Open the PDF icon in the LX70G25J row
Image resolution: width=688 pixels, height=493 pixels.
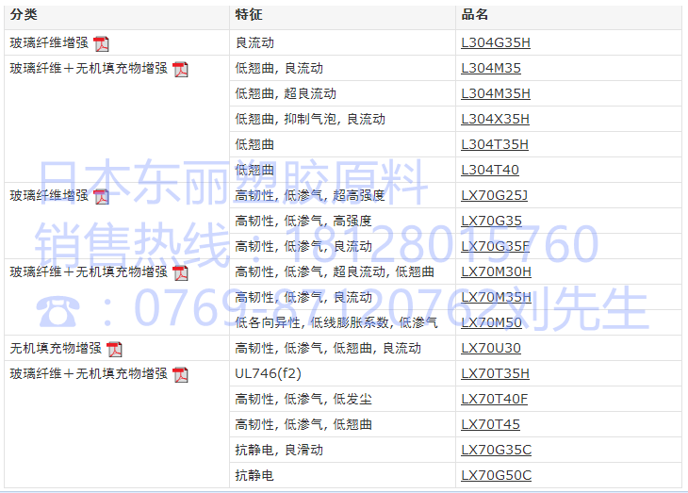pyautogui.click(x=102, y=196)
